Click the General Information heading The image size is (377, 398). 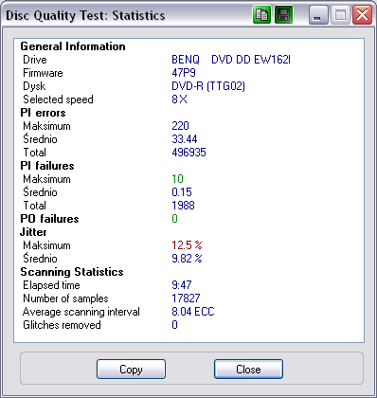pyautogui.click(x=73, y=46)
